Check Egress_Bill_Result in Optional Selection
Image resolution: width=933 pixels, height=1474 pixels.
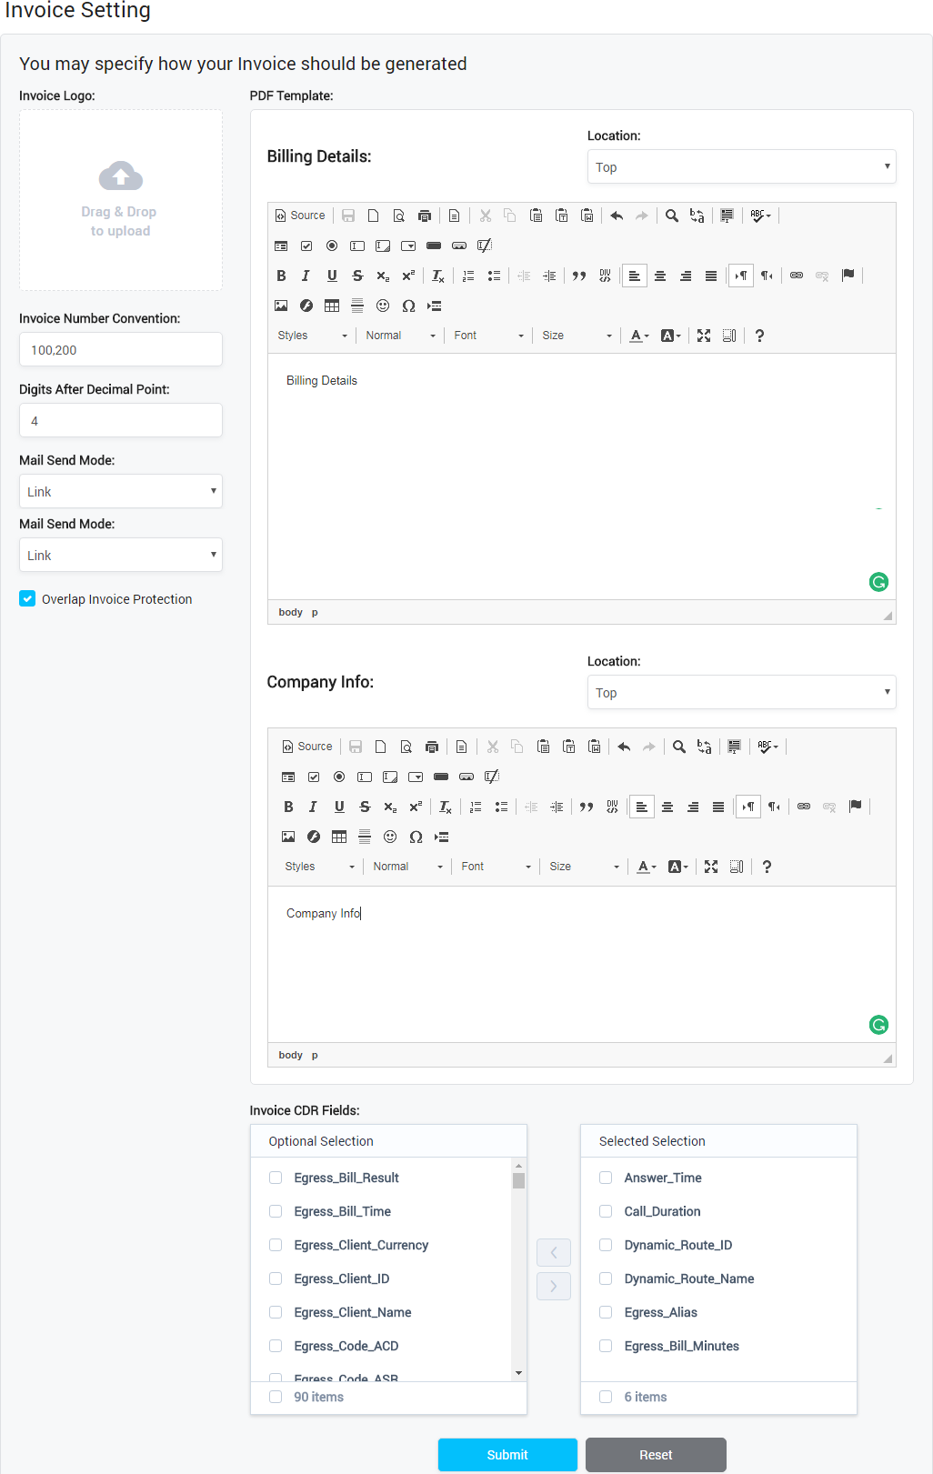[276, 1178]
